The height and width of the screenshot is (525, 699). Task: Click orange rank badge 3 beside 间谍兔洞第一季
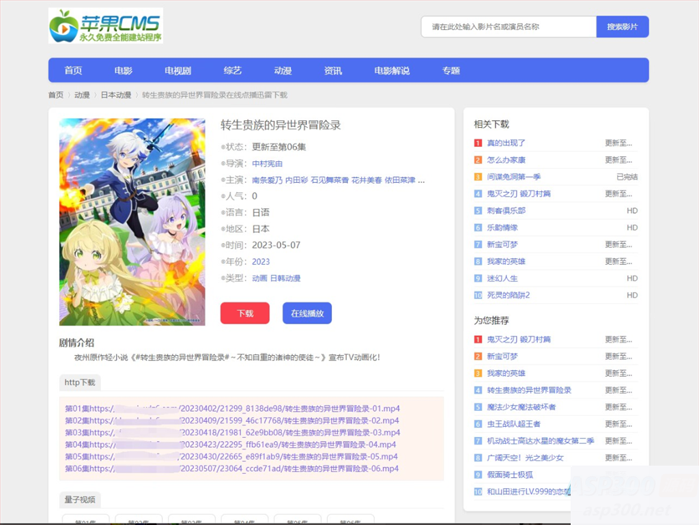coord(477,177)
